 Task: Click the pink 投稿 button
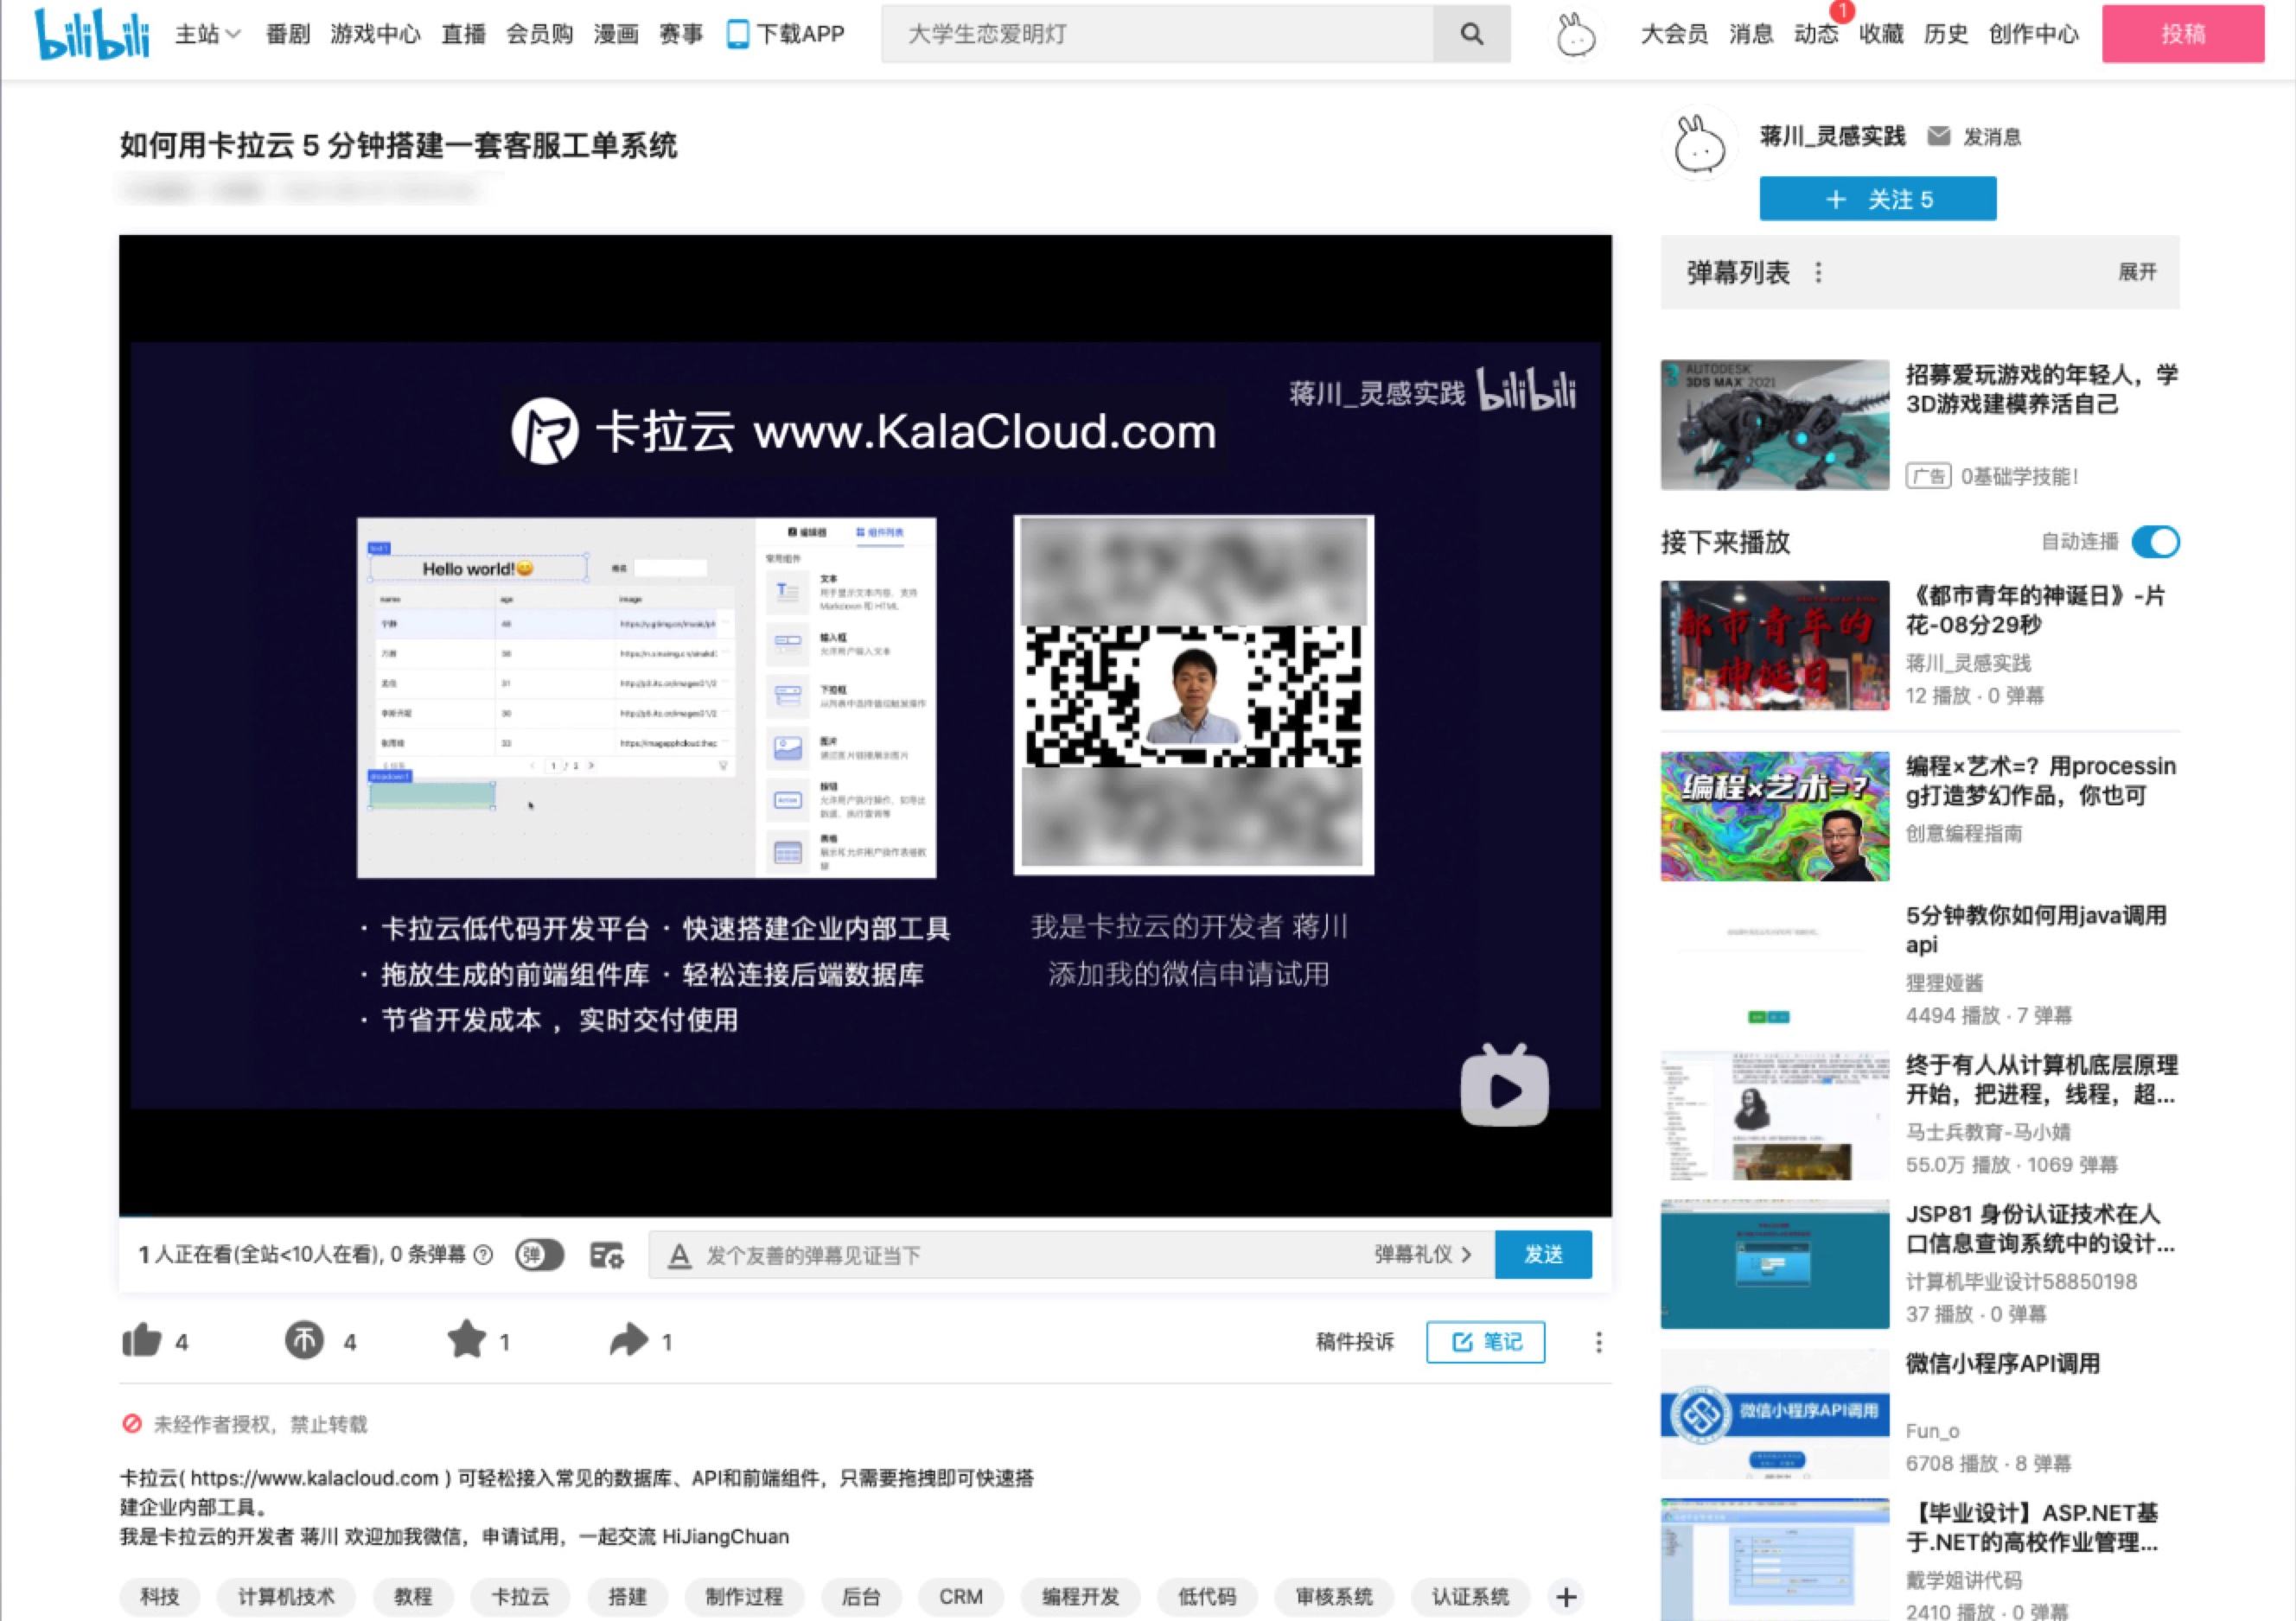tap(2183, 34)
